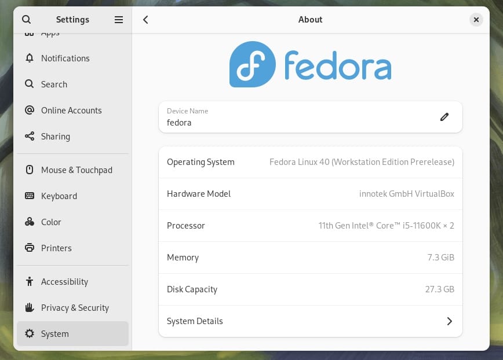Go back using the back arrow
Viewport: 503px width, 360px height.
tap(145, 19)
